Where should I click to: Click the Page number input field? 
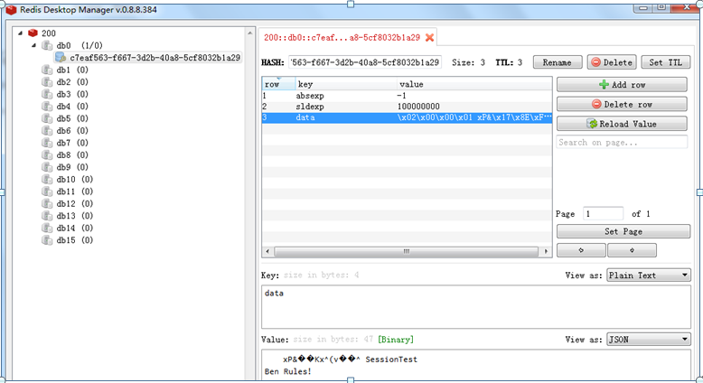[603, 214]
